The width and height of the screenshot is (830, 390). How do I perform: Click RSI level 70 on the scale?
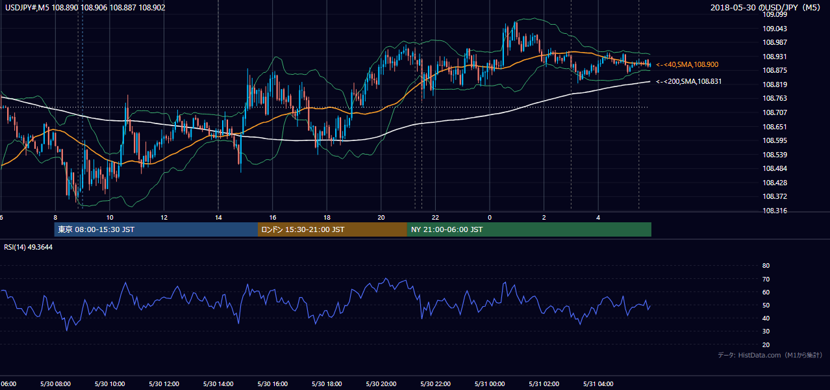766,279
